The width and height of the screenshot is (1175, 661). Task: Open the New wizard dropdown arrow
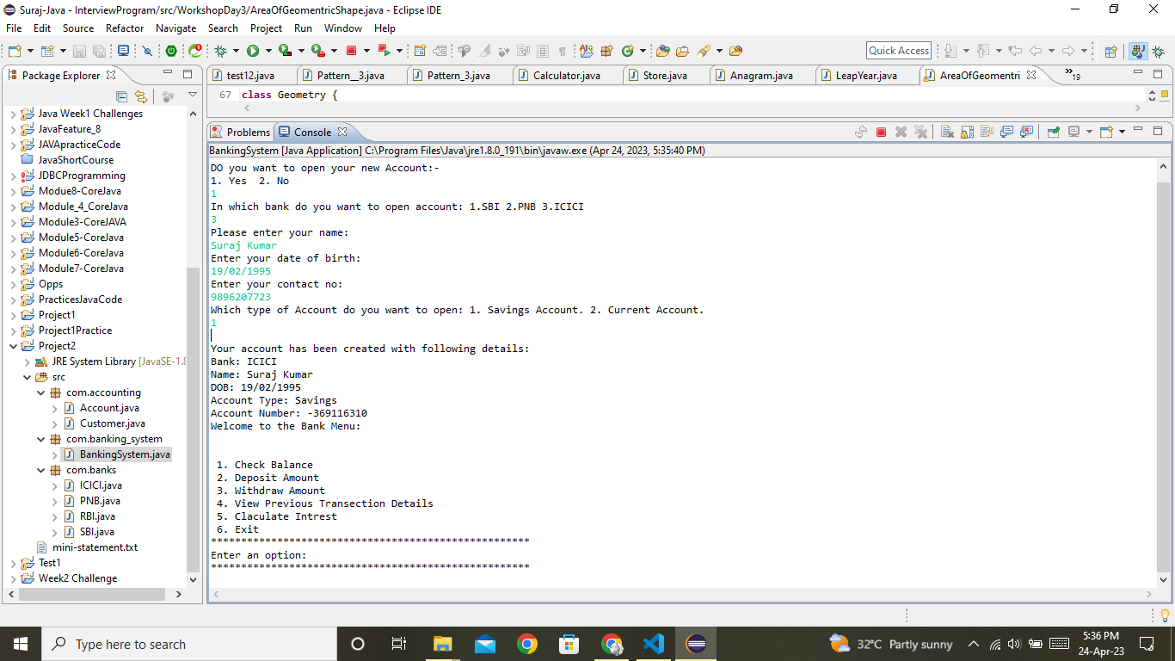point(30,51)
